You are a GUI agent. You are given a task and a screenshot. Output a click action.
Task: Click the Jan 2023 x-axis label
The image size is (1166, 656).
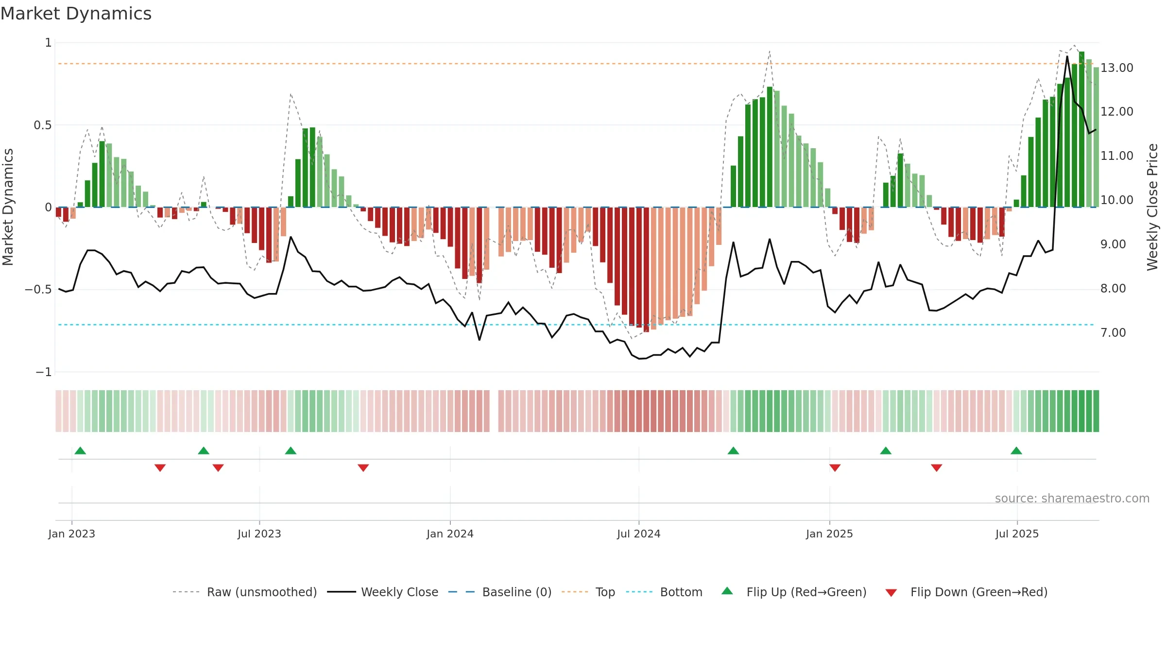pyautogui.click(x=72, y=534)
